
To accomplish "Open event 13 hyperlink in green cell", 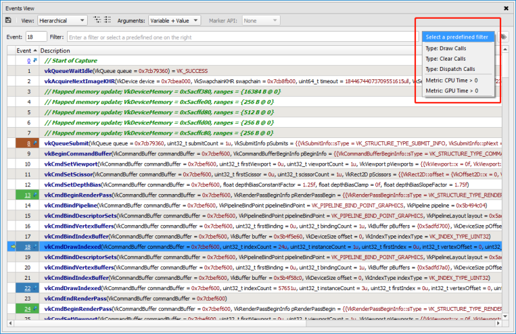I will coord(28,195).
